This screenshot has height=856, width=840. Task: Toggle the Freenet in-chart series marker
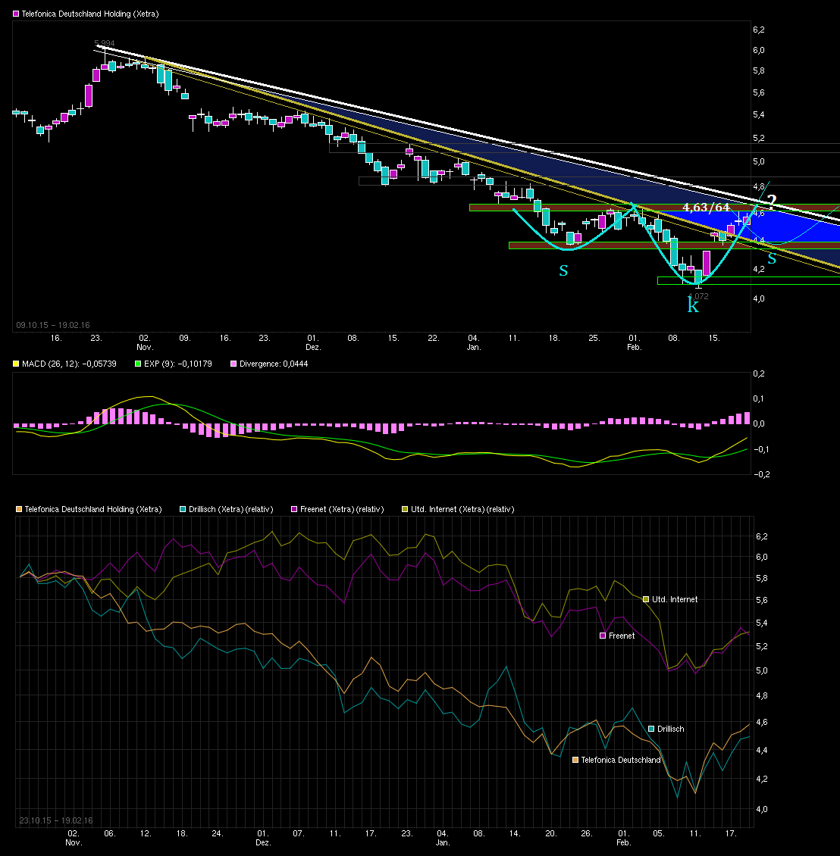coord(603,636)
